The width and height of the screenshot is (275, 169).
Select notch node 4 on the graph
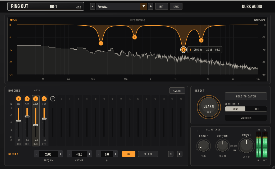point(201,40)
